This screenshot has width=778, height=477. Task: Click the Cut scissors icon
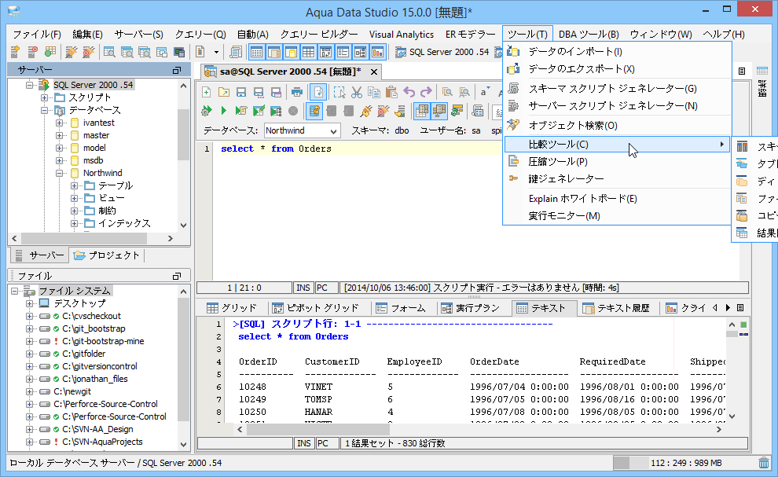coord(356,92)
